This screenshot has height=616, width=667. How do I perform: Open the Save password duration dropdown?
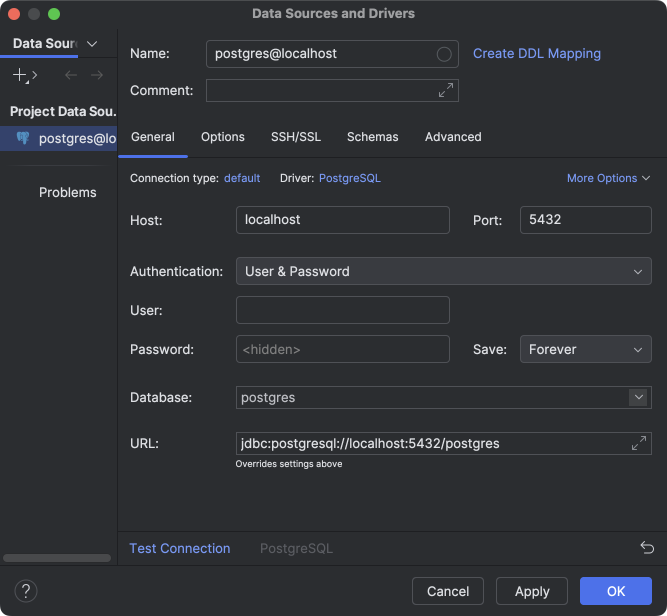[x=637, y=349]
